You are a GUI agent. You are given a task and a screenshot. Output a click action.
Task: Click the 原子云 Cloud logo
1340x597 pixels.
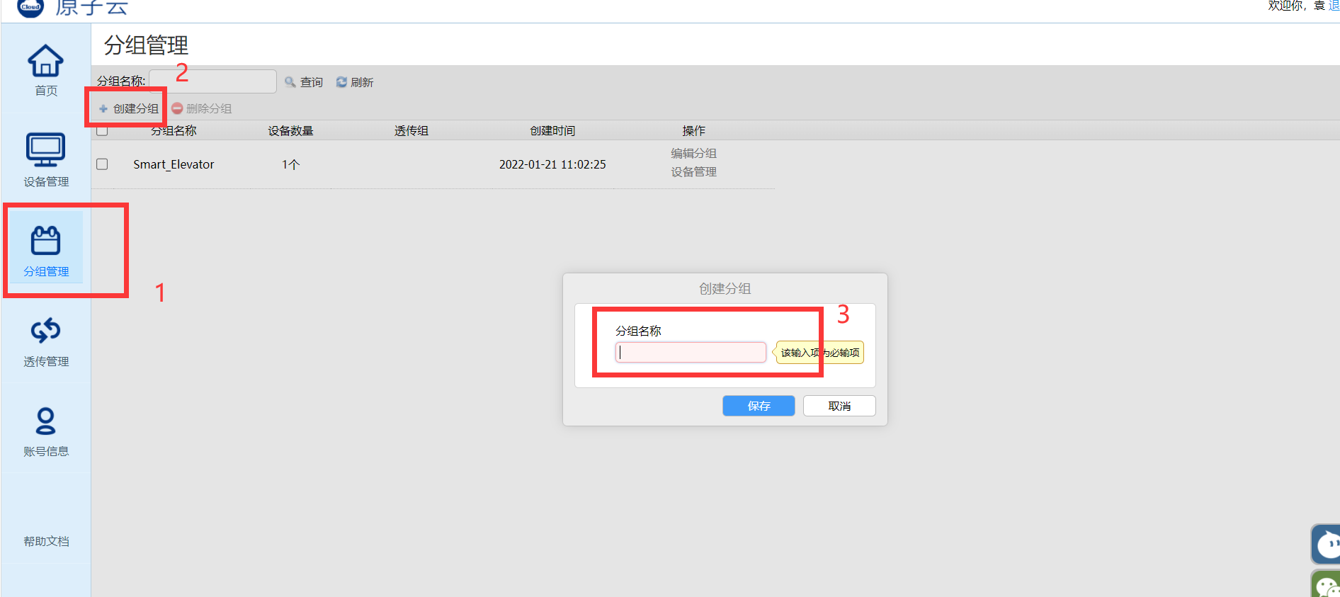tap(72, 7)
